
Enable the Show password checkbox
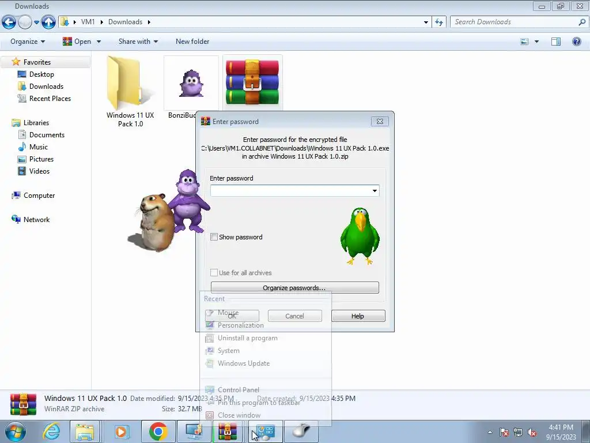(x=214, y=237)
